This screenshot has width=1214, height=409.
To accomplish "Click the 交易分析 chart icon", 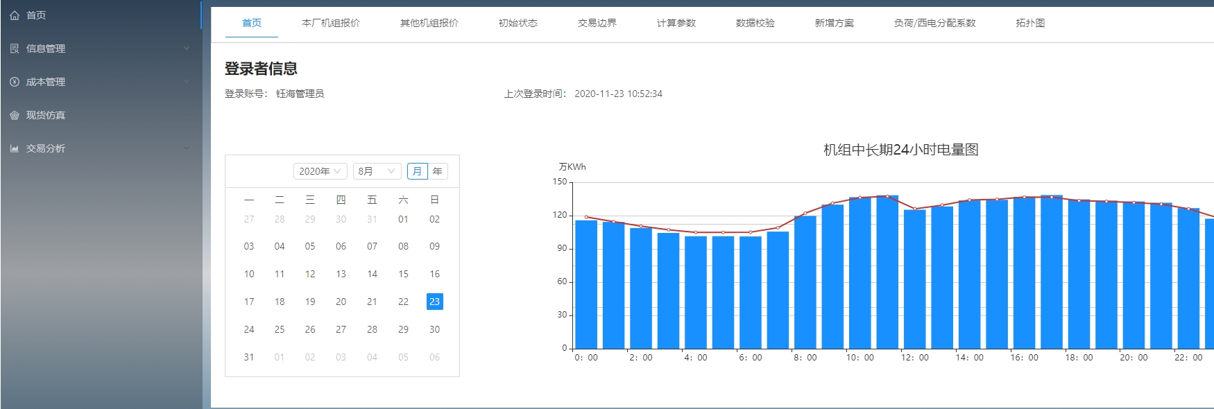I will [15, 148].
